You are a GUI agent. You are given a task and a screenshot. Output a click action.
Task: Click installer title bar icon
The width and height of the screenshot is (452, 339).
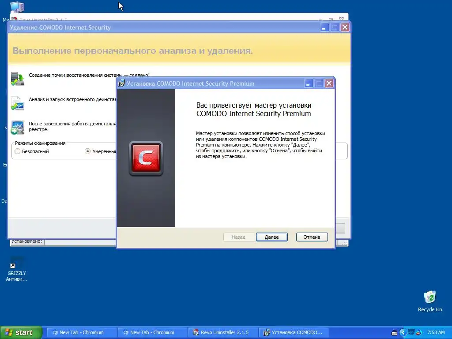(x=122, y=83)
